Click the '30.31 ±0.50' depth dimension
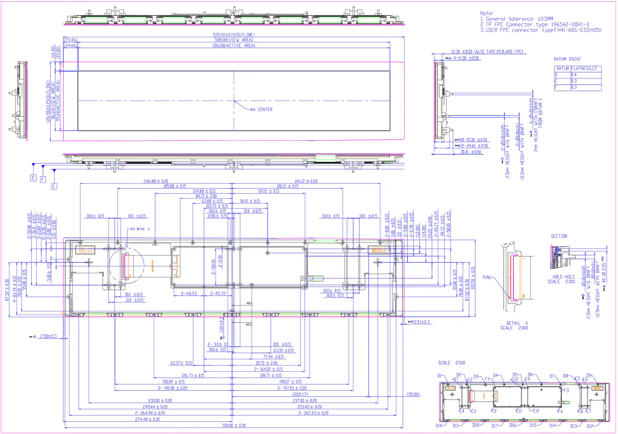Screen dimensions: 618x434 tap(471, 152)
